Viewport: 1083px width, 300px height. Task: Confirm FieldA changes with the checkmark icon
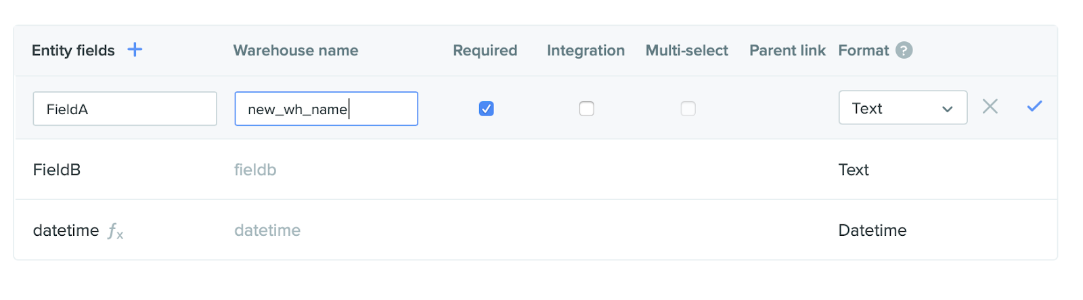click(1034, 106)
